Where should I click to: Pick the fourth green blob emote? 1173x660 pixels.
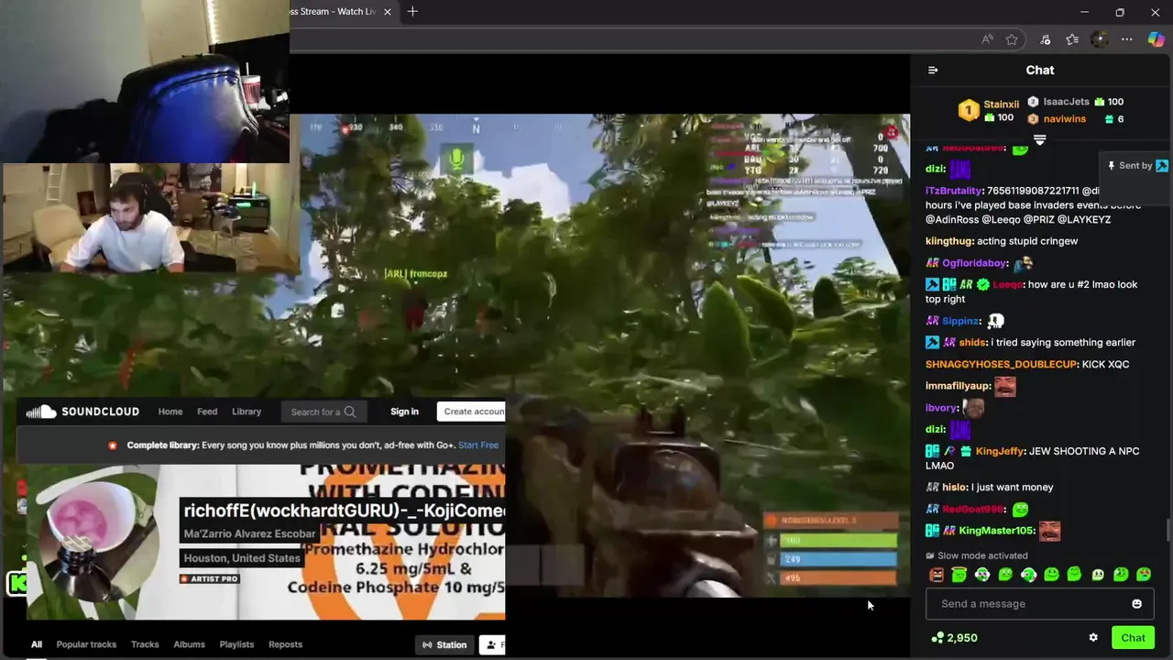point(1005,575)
